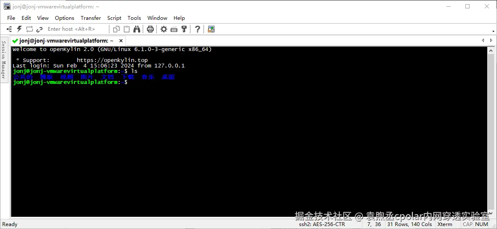Click the Disconnect chain-link icon
497x229 pixels.
coord(39,29)
